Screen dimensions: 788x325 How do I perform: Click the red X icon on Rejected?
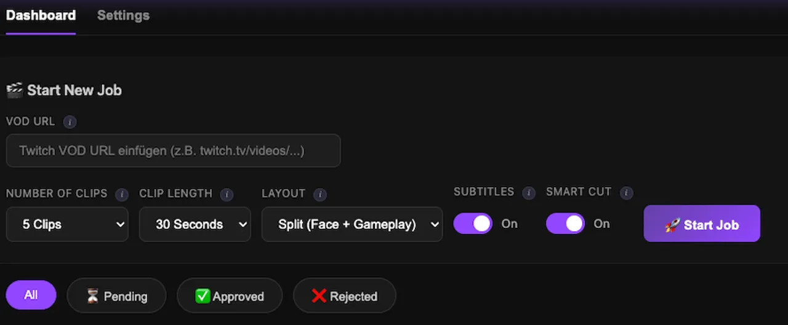(x=319, y=296)
